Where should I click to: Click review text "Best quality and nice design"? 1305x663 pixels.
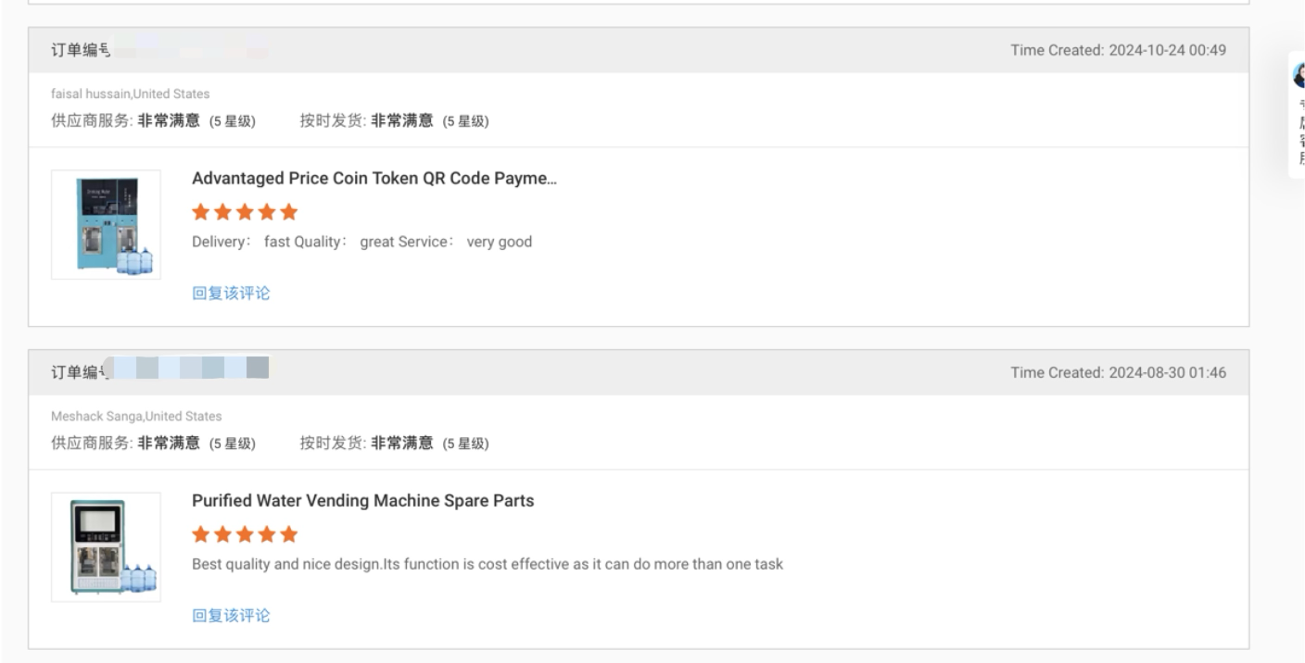(487, 564)
